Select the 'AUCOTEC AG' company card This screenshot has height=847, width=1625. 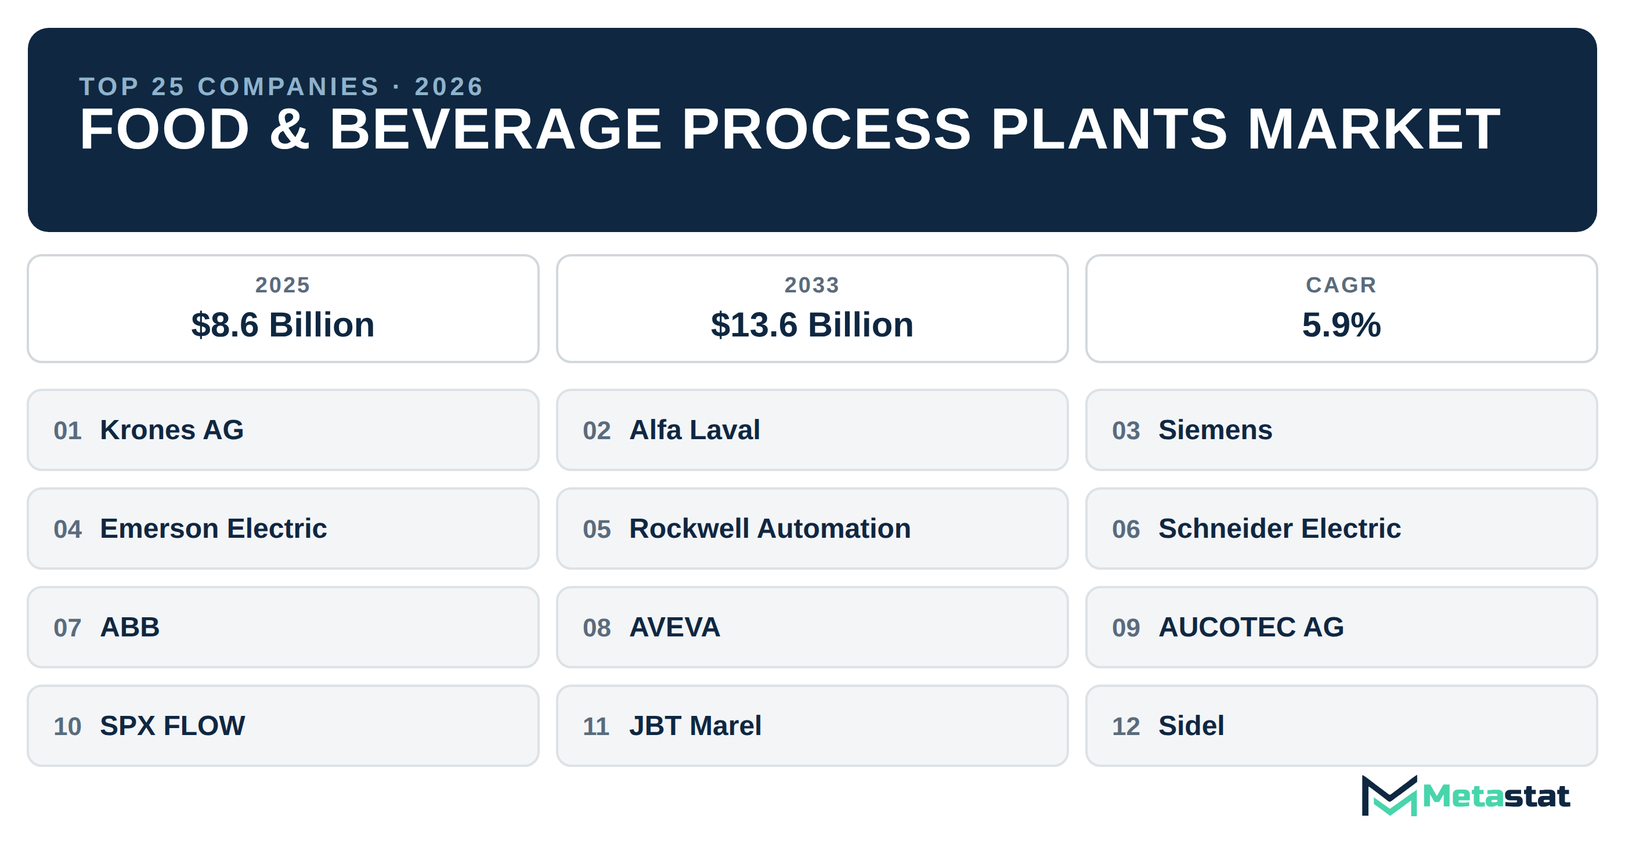click(1341, 627)
